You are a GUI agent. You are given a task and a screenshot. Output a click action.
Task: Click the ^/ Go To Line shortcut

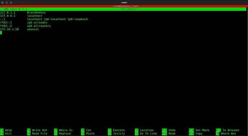click(146, 133)
